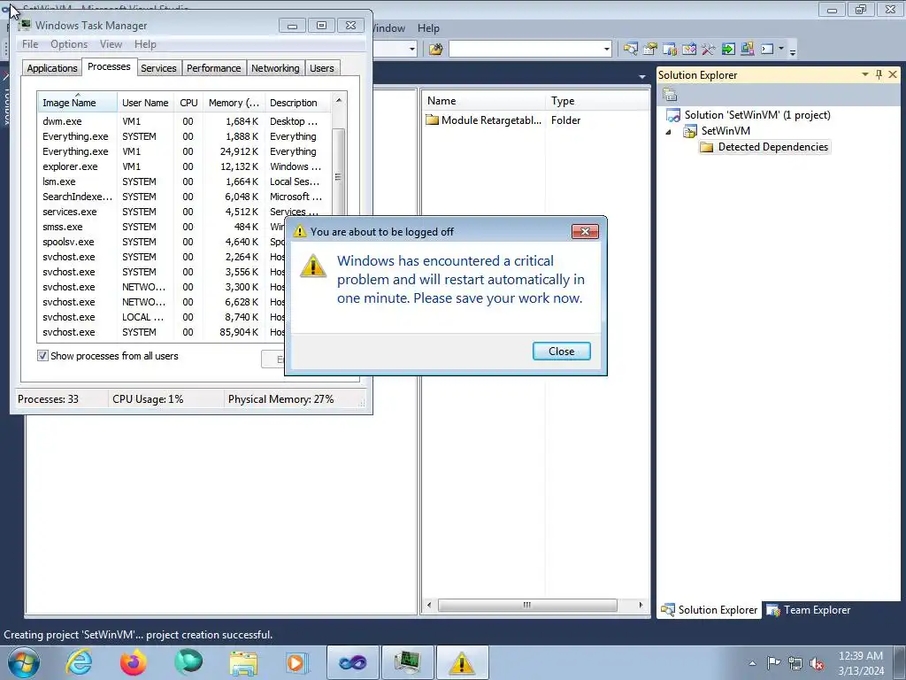Click the muted volume tray icon

pos(817,663)
